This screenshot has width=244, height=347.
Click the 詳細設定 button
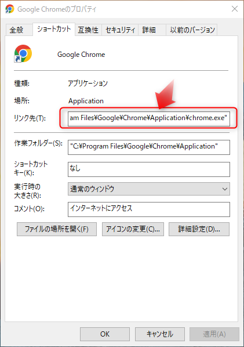tap(199, 229)
